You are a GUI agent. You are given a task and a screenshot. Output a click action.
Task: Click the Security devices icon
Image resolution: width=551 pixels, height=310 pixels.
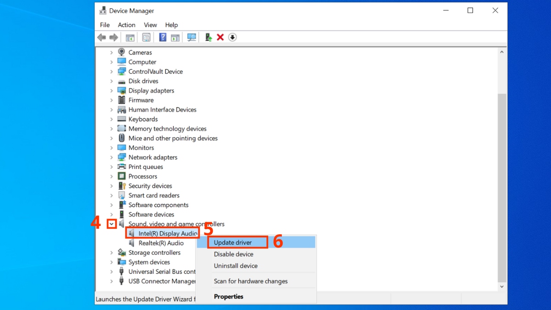pos(122,186)
